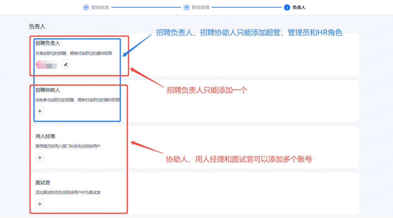This screenshot has width=393, height=218.
Task: Click the 招聘负责人 section title
Action: coord(48,43)
